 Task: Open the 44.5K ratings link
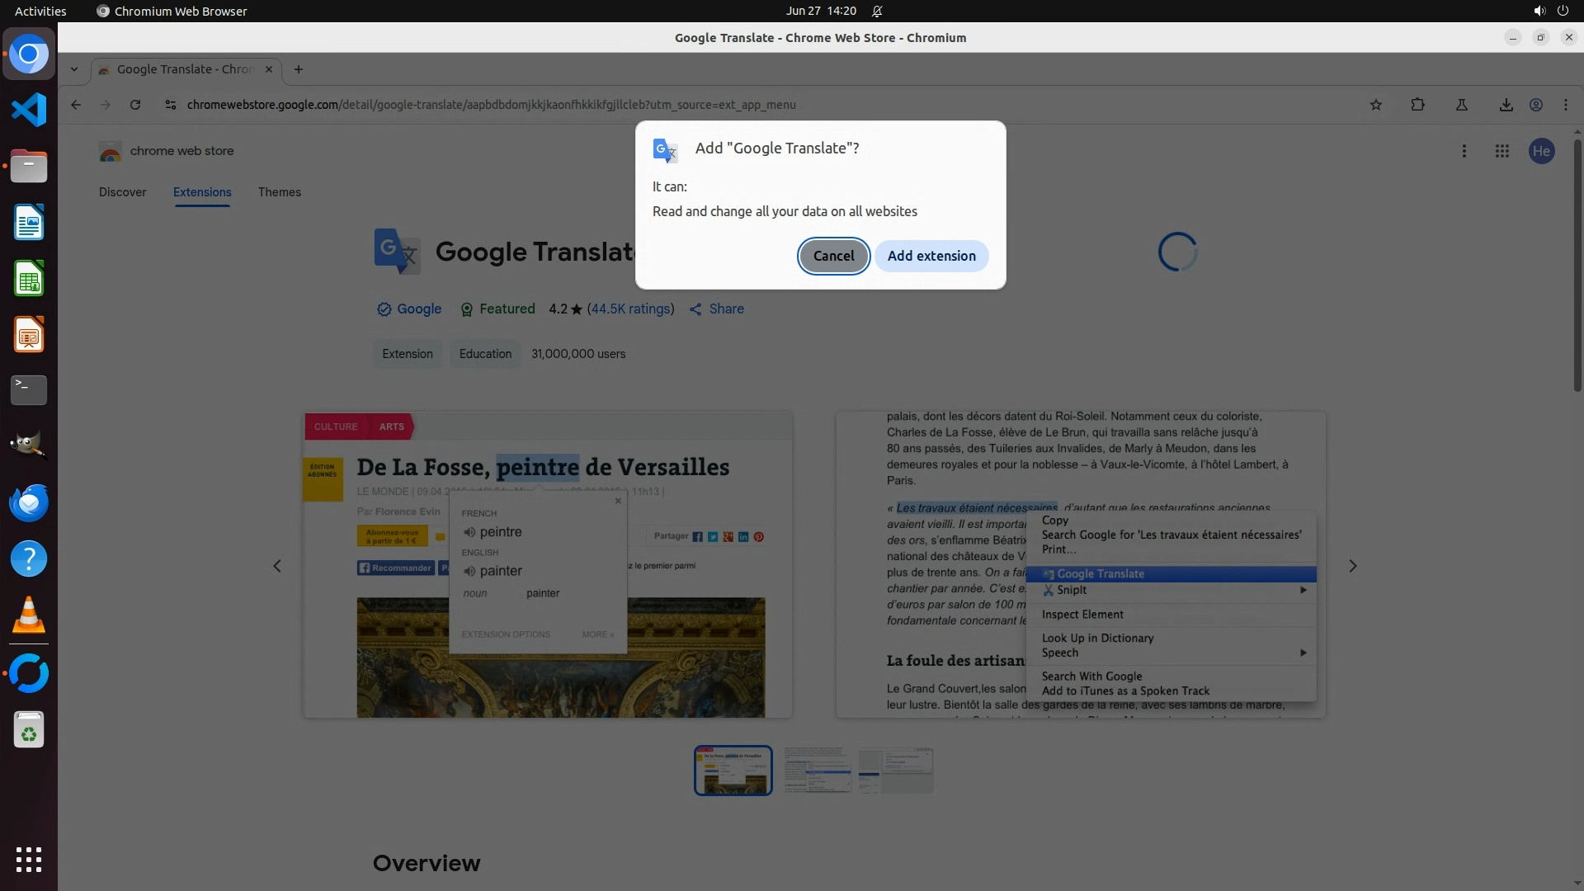click(x=630, y=309)
